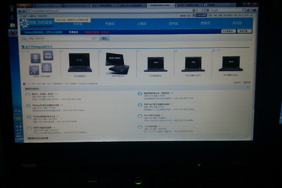Open the 郑州店 store tab
This screenshot has height=188, width=282.
click(x=174, y=23)
